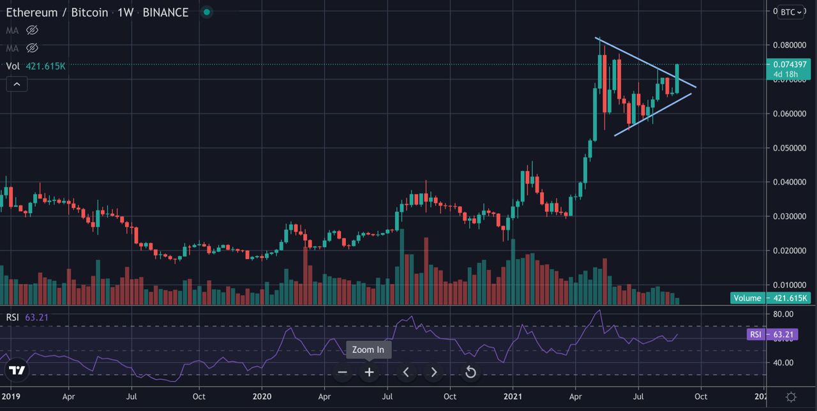
Task: Click the RSI 40.00 scale label
Action: pos(783,362)
